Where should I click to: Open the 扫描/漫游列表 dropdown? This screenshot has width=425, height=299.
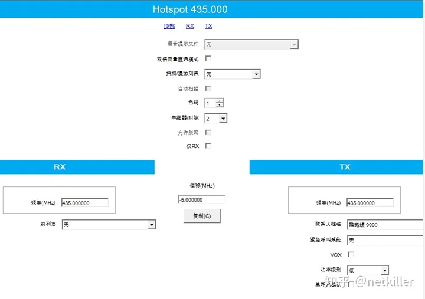(256, 74)
